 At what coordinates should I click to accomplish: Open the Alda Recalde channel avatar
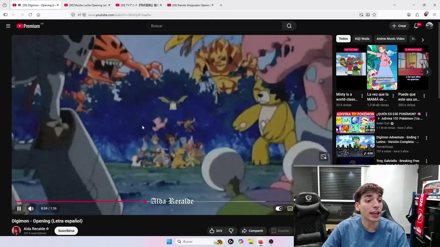pyautogui.click(x=16, y=231)
